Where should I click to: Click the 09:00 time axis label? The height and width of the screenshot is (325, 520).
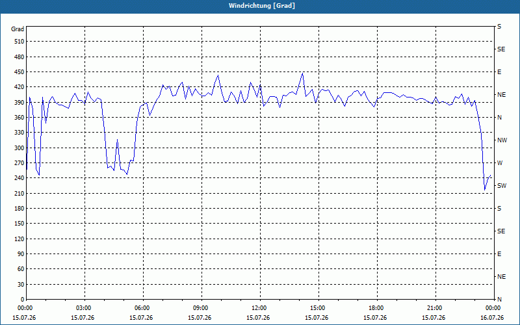click(201, 308)
